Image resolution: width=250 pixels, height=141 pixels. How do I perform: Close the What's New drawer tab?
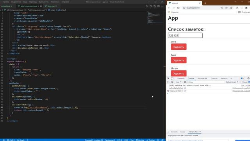coord(200,132)
